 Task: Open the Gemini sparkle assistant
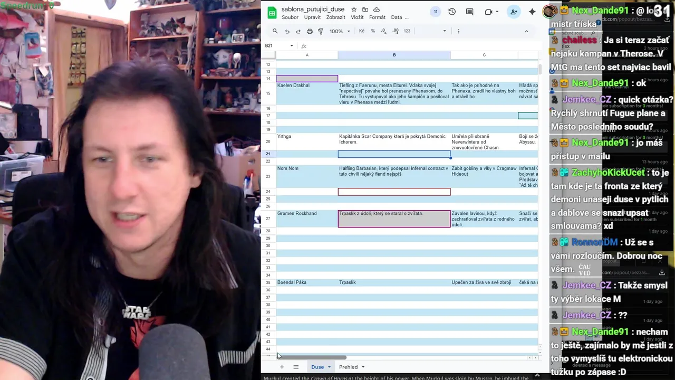(532, 12)
